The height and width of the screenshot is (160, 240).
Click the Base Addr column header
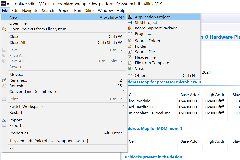click(x=190, y=95)
